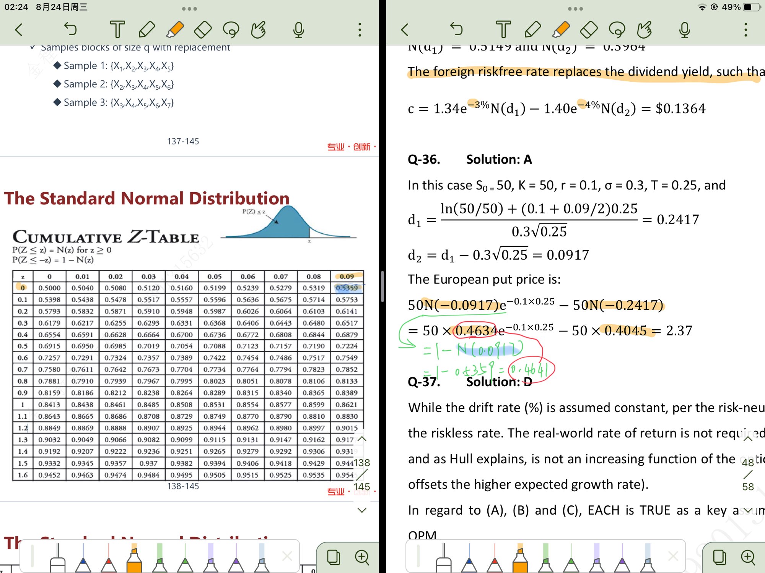Select the Text tool in left pane
The image size is (765, 573).
117,29
